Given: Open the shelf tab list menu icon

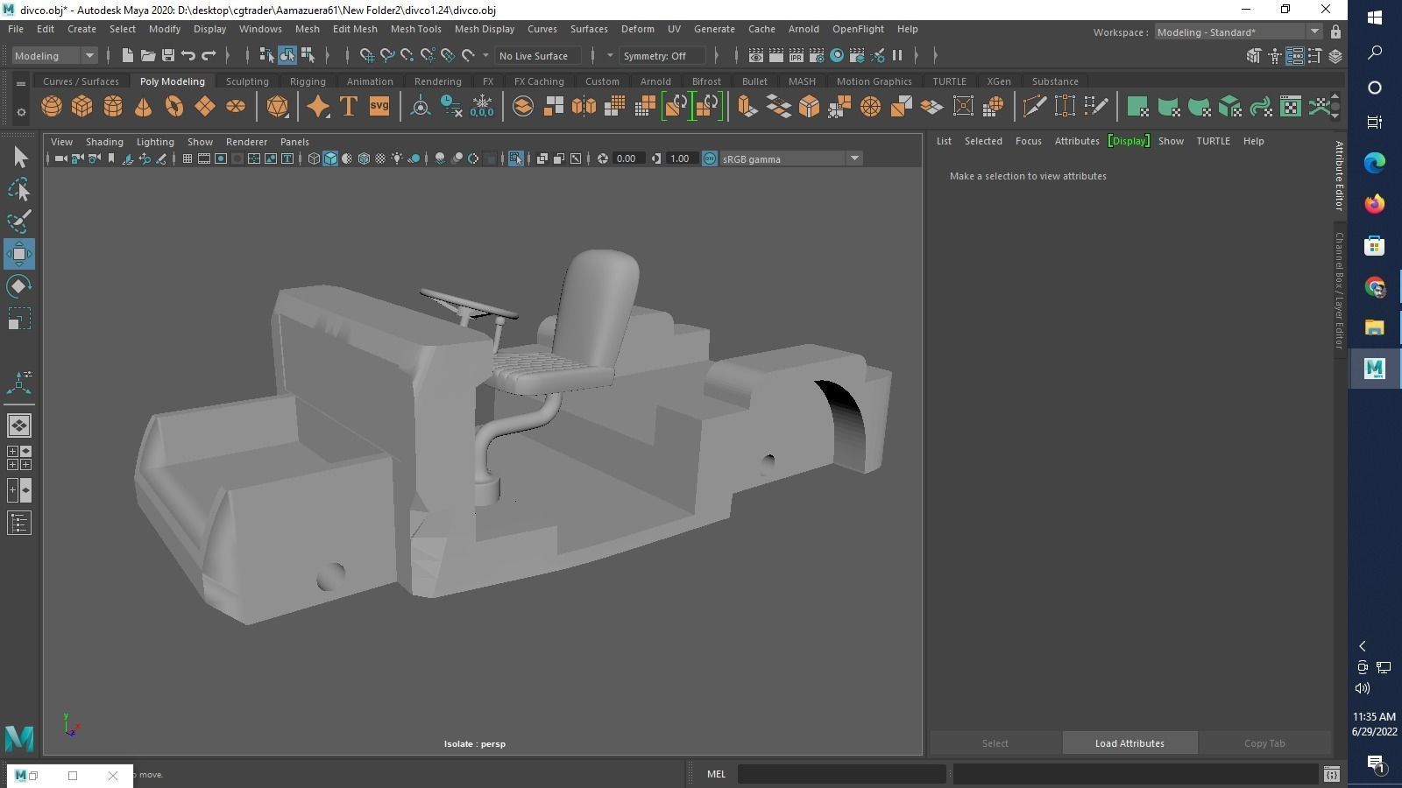Looking at the screenshot, I should [x=21, y=84].
